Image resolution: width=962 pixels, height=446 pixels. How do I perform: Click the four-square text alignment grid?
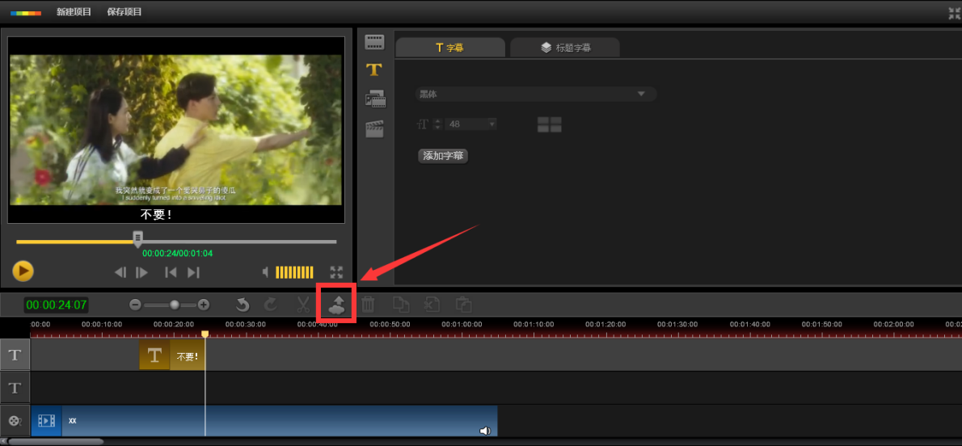[x=549, y=124]
